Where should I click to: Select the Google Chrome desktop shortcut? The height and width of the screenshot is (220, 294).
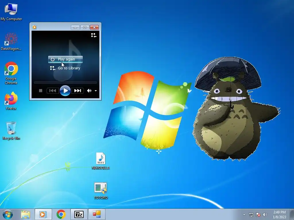[x=11, y=73]
